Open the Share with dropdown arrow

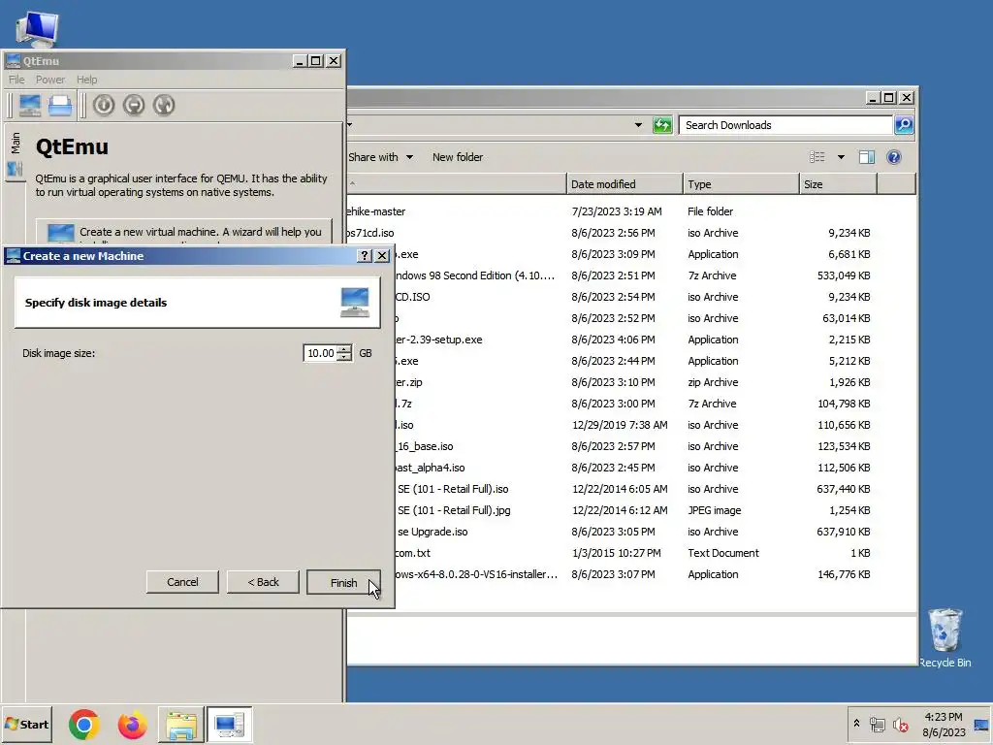pyautogui.click(x=410, y=157)
